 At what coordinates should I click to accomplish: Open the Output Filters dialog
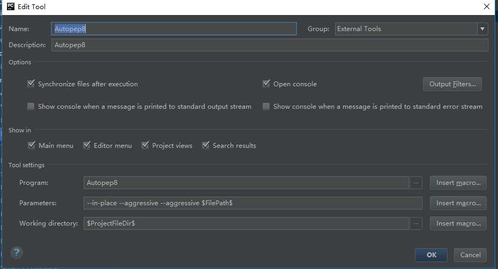click(452, 84)
